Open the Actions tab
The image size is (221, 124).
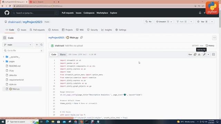(53, 30)
